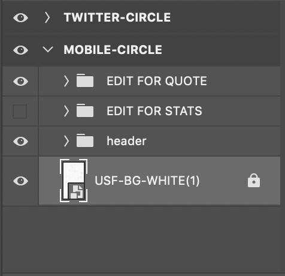Show the hidden EDIT FOR STATS group
This screenshot has width=285, height=276.
click(20, 112)
